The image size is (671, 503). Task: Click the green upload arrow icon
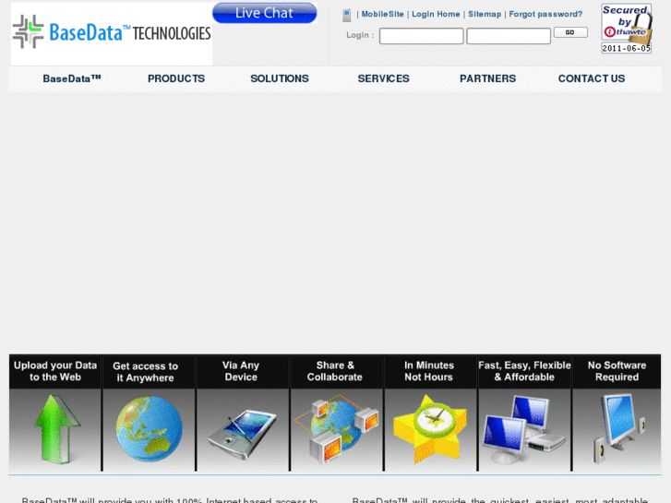(56, 429)
